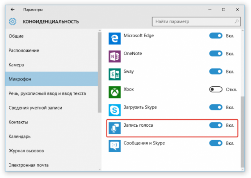Screen dimensions: 251x178
Task: Select the Микрофон sidebar item
Action: point(52,79)
